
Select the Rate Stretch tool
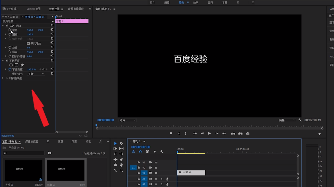tap(115, 170)
